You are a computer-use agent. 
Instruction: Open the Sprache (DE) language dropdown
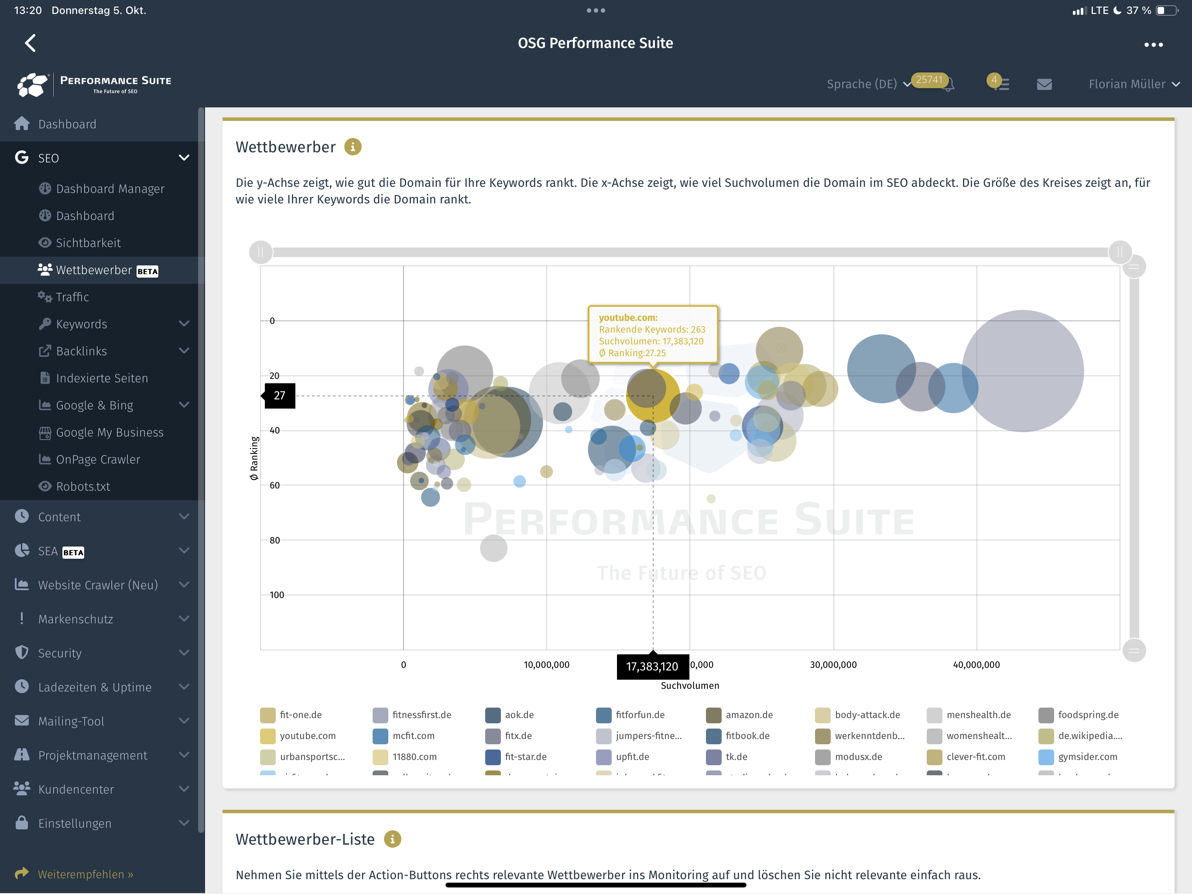pos(869,84)
